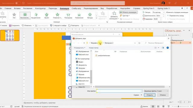Screen dimensions: 193x108
Task: Open file type filter Звуковые файлы dropdown
Action: (x=156, y=91)
